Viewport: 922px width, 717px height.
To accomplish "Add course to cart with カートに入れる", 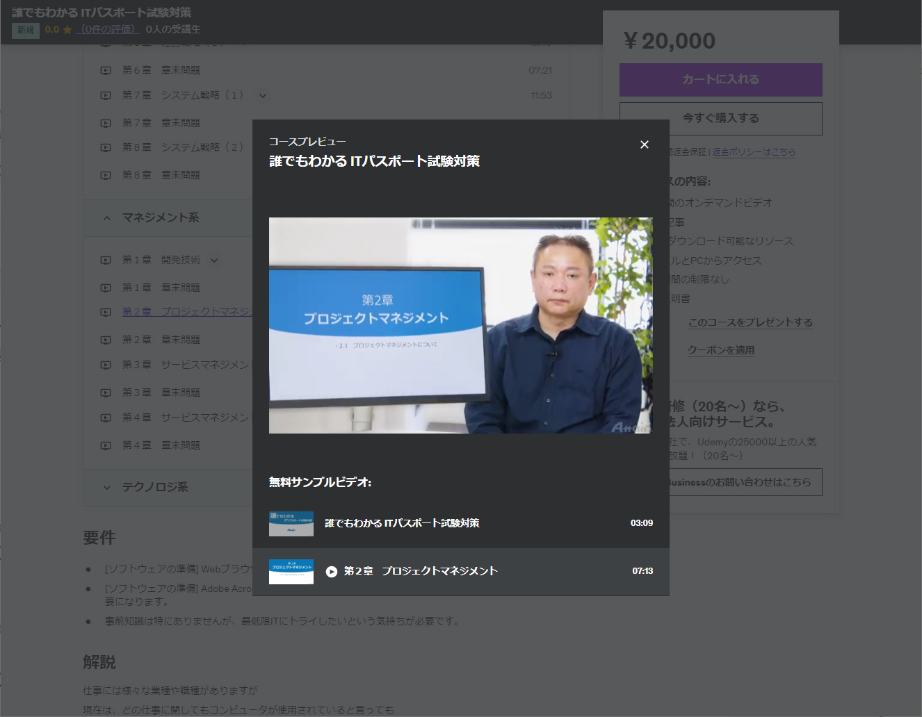I will click(721, 80).
